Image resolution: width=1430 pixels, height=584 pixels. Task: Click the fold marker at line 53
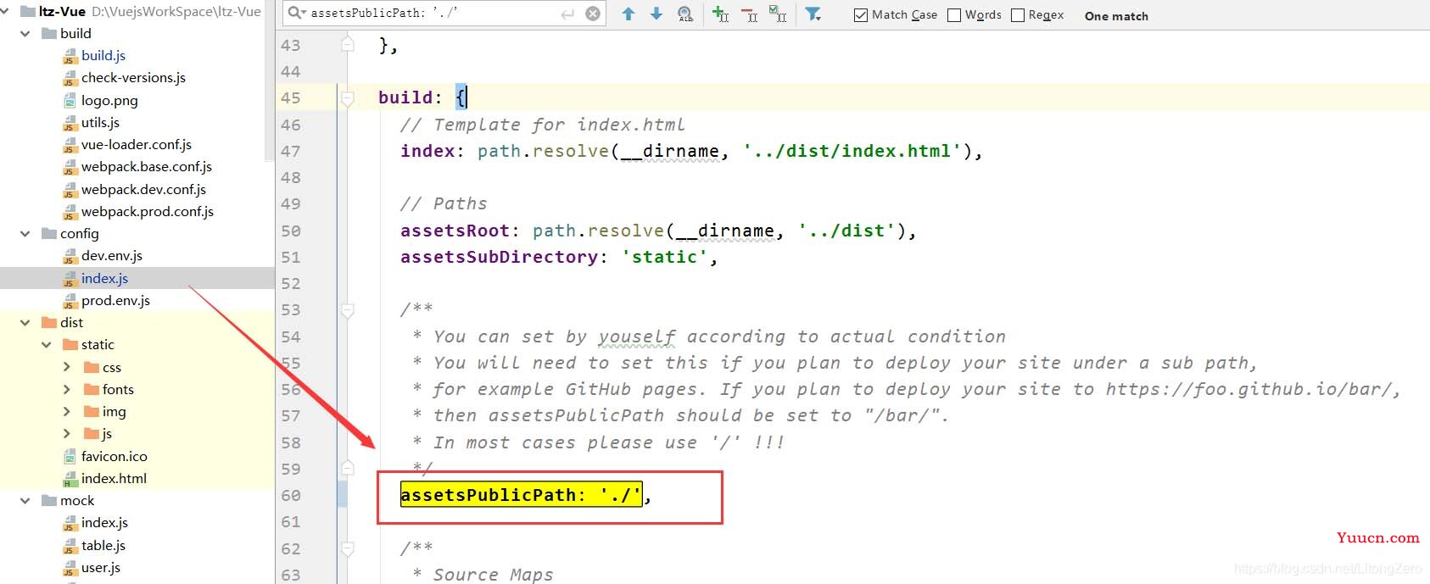pyautogui.click(x=348, y=310)
